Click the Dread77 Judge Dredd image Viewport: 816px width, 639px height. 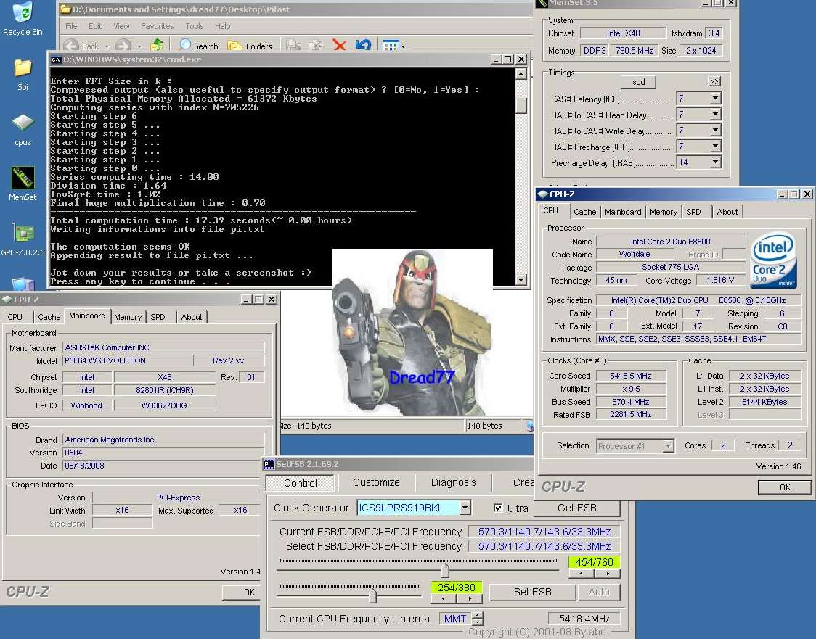tap(412, 332)
